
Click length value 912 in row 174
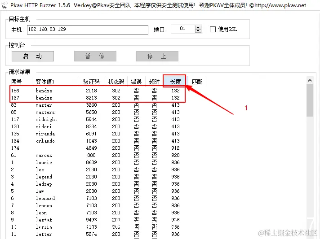click(176, 148)
